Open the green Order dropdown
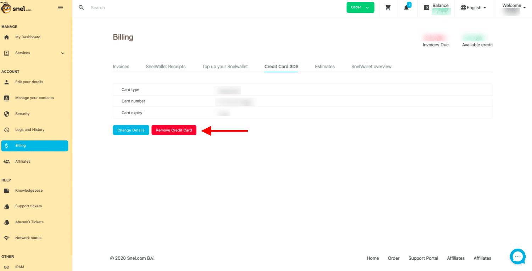Image resolution: width=532 pixels, height=271 pixels. point(360,7)
